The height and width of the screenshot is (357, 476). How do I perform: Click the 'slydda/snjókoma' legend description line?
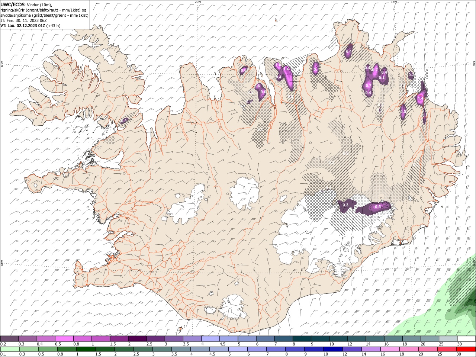coord(44,15)
